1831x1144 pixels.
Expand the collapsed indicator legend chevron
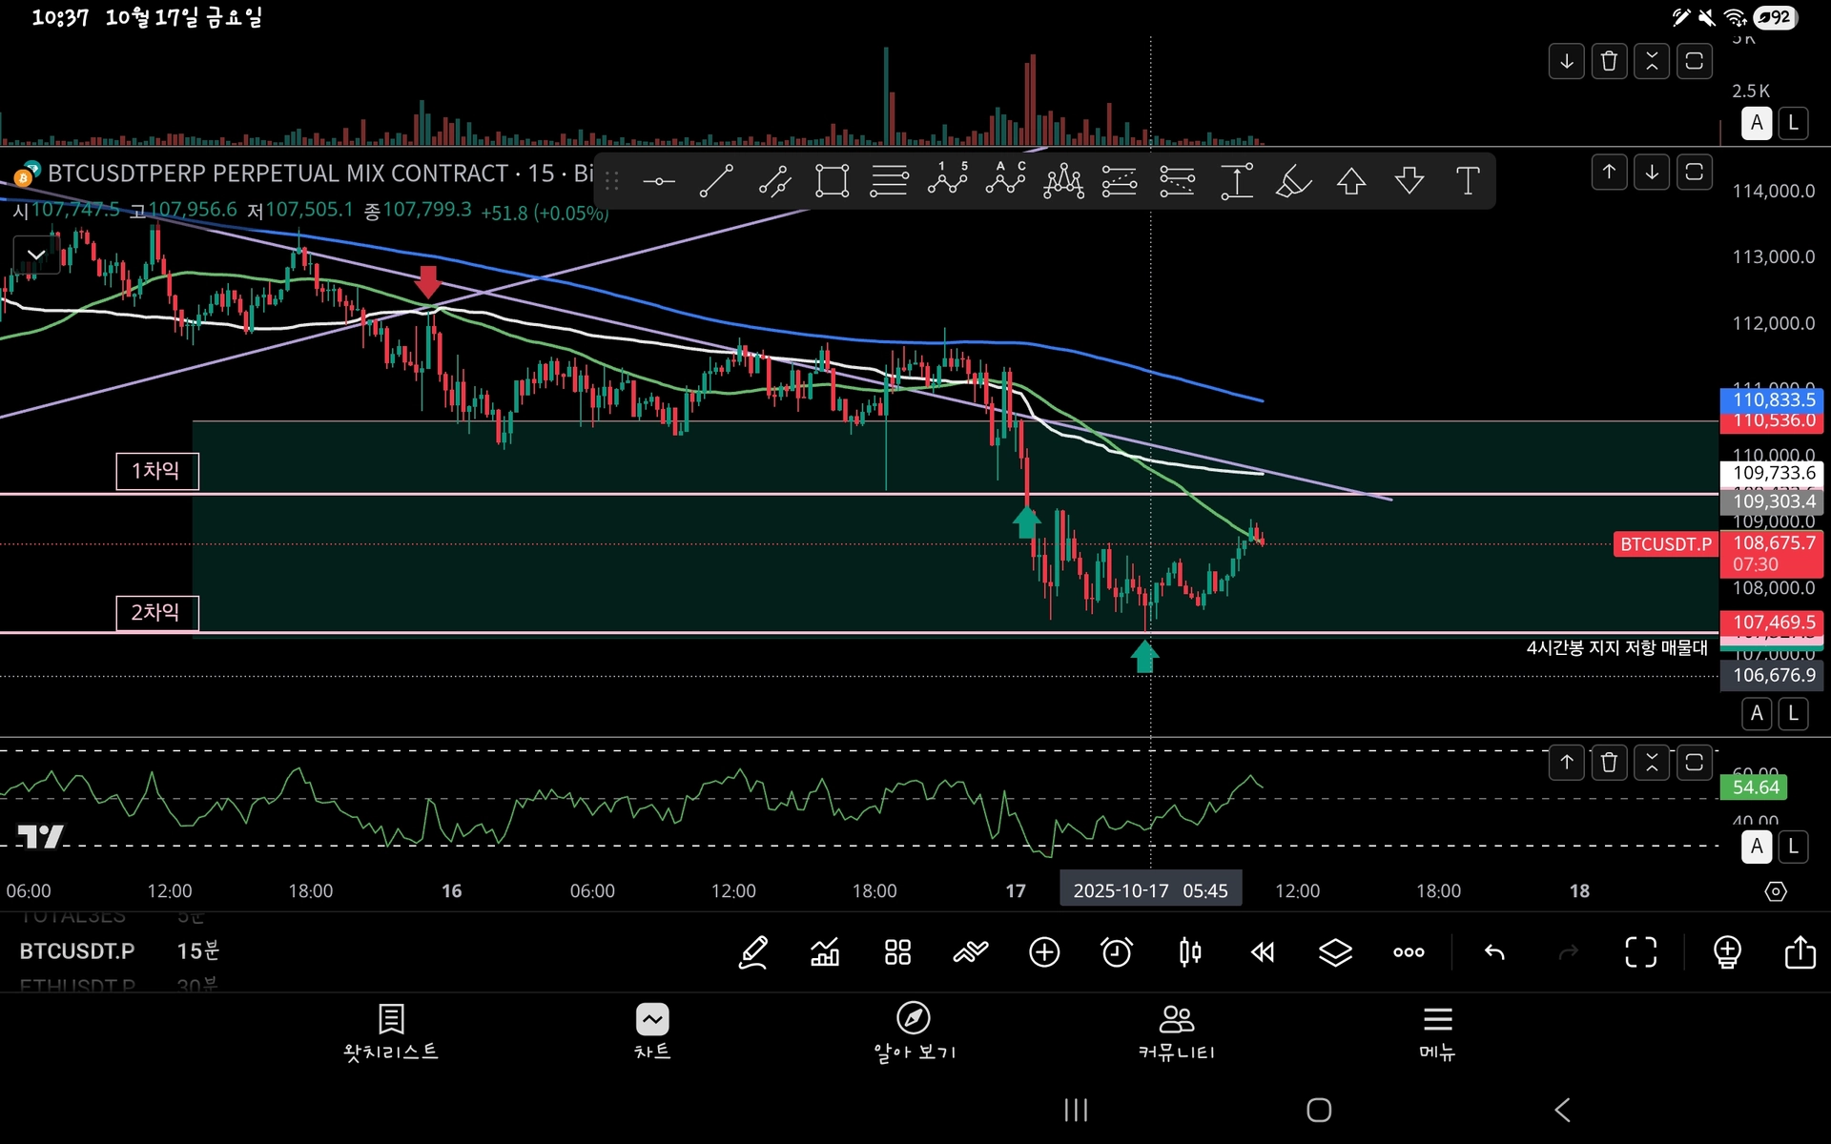click(x=36, y=255)
